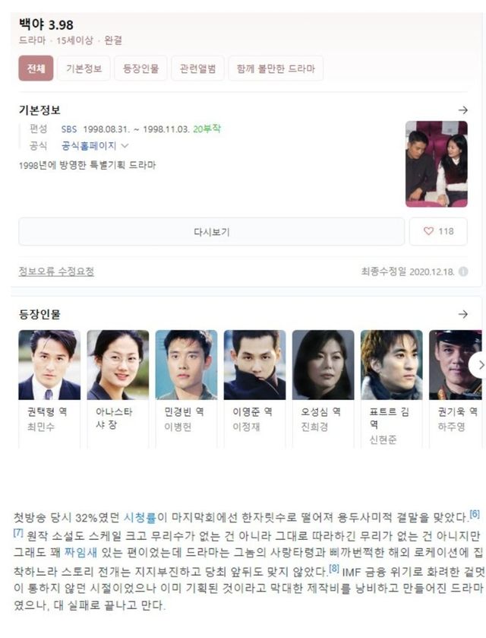Select the 전체 tab
Viewport: 486px width, 638px height.
[36, 68]
